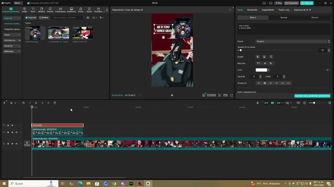This screenshot has height=187, width=334.
Task: Open the Menú dropdown in title bar
Action: 18,3
